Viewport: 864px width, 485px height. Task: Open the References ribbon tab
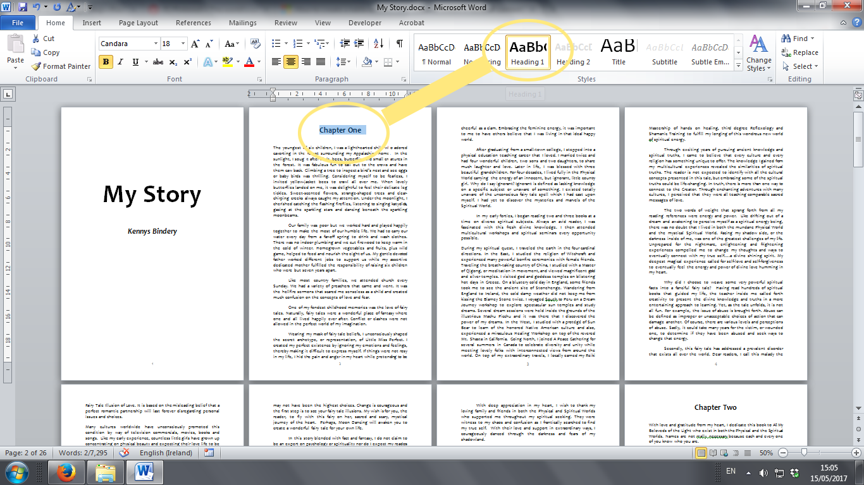(x=193, y=23)
